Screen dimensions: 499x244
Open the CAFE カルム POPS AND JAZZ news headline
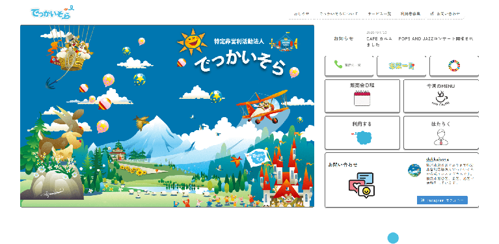pyautogui.click(x=420, y=42)
